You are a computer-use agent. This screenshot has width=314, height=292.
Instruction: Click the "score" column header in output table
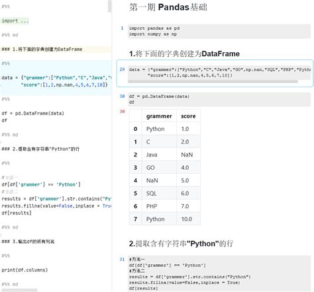click(x=188, y=116)
